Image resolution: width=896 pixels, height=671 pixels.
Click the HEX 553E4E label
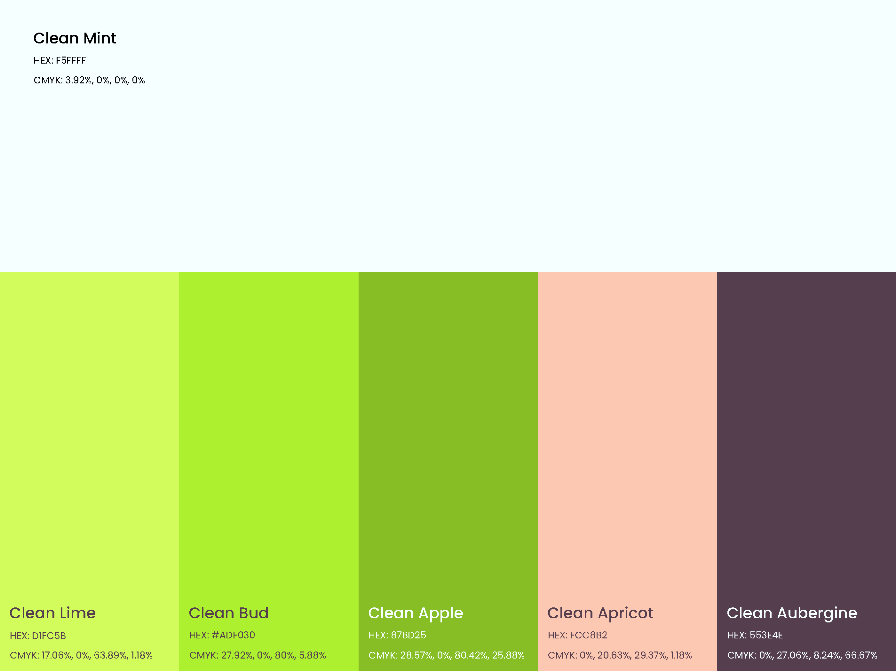[755, 636]
